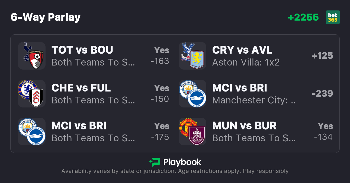Click the Tottenham vs Bournemouth team crests

(x=32, y=56)
